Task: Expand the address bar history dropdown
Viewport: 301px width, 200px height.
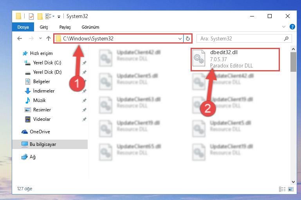Action: pyautogui.click(x=180, y=39)
